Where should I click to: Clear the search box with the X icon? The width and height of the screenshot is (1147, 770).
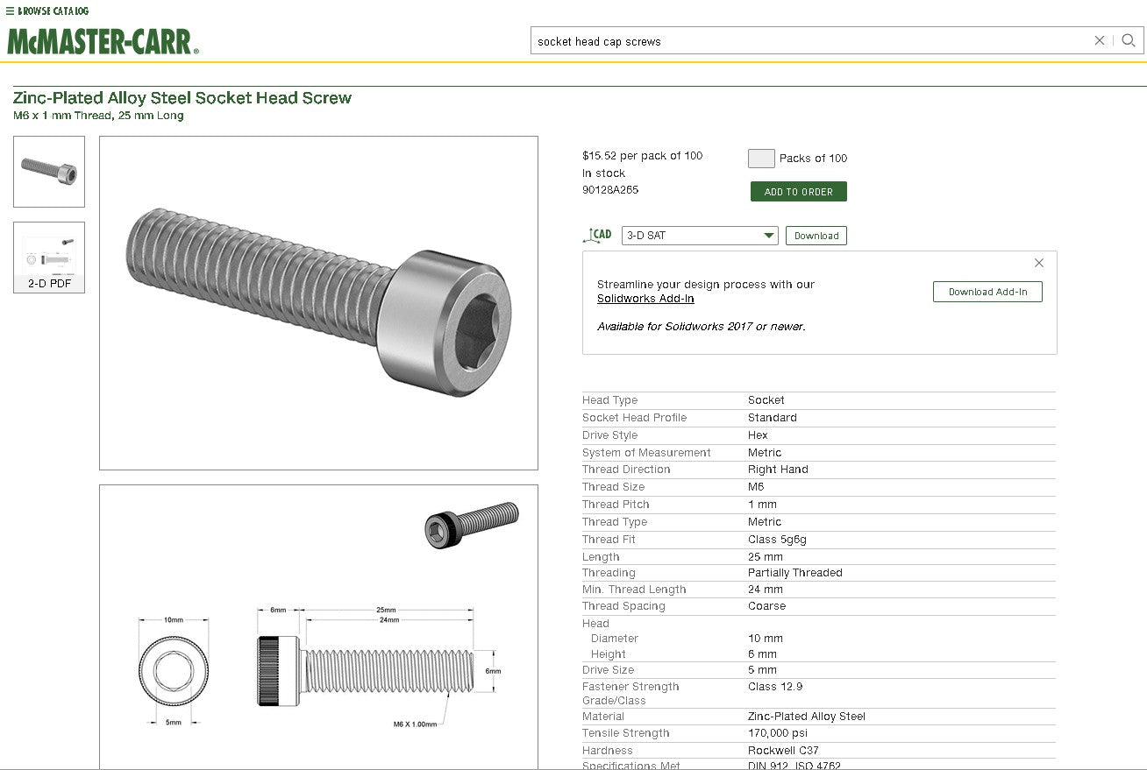click(x=1100, y=40)
